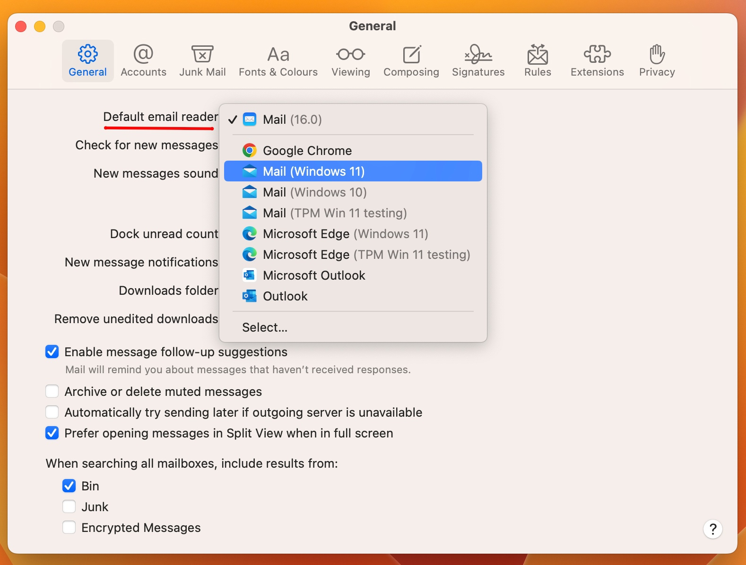Disable message follow-up suggestions checkbox
This screenshot has height=565, width=746.
coord(52,352)
